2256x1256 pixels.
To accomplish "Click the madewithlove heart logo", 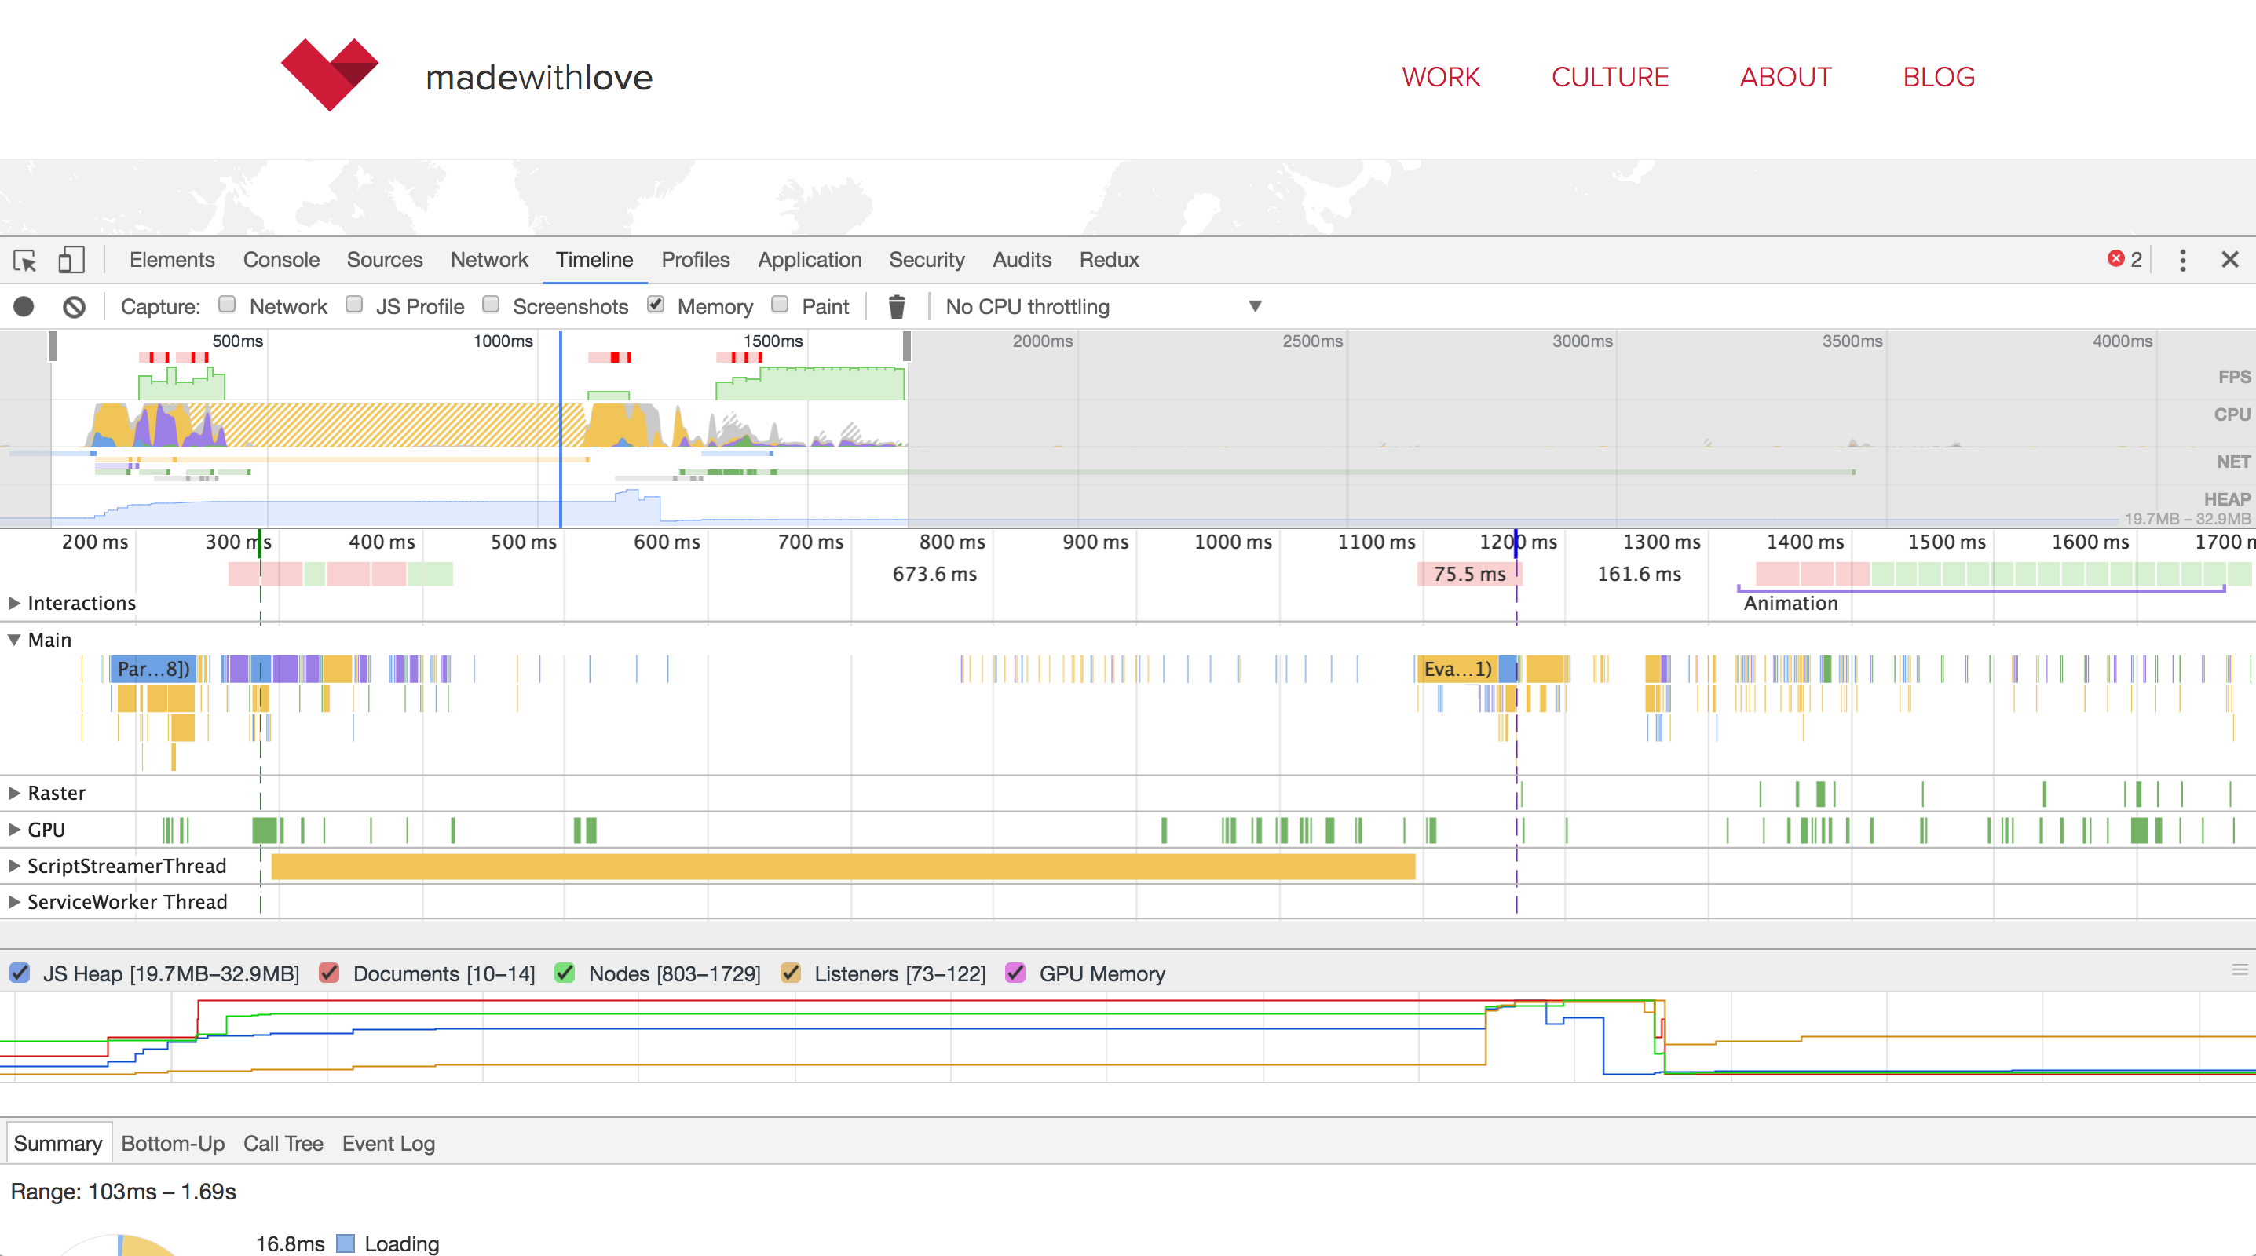I will (329, 75).
